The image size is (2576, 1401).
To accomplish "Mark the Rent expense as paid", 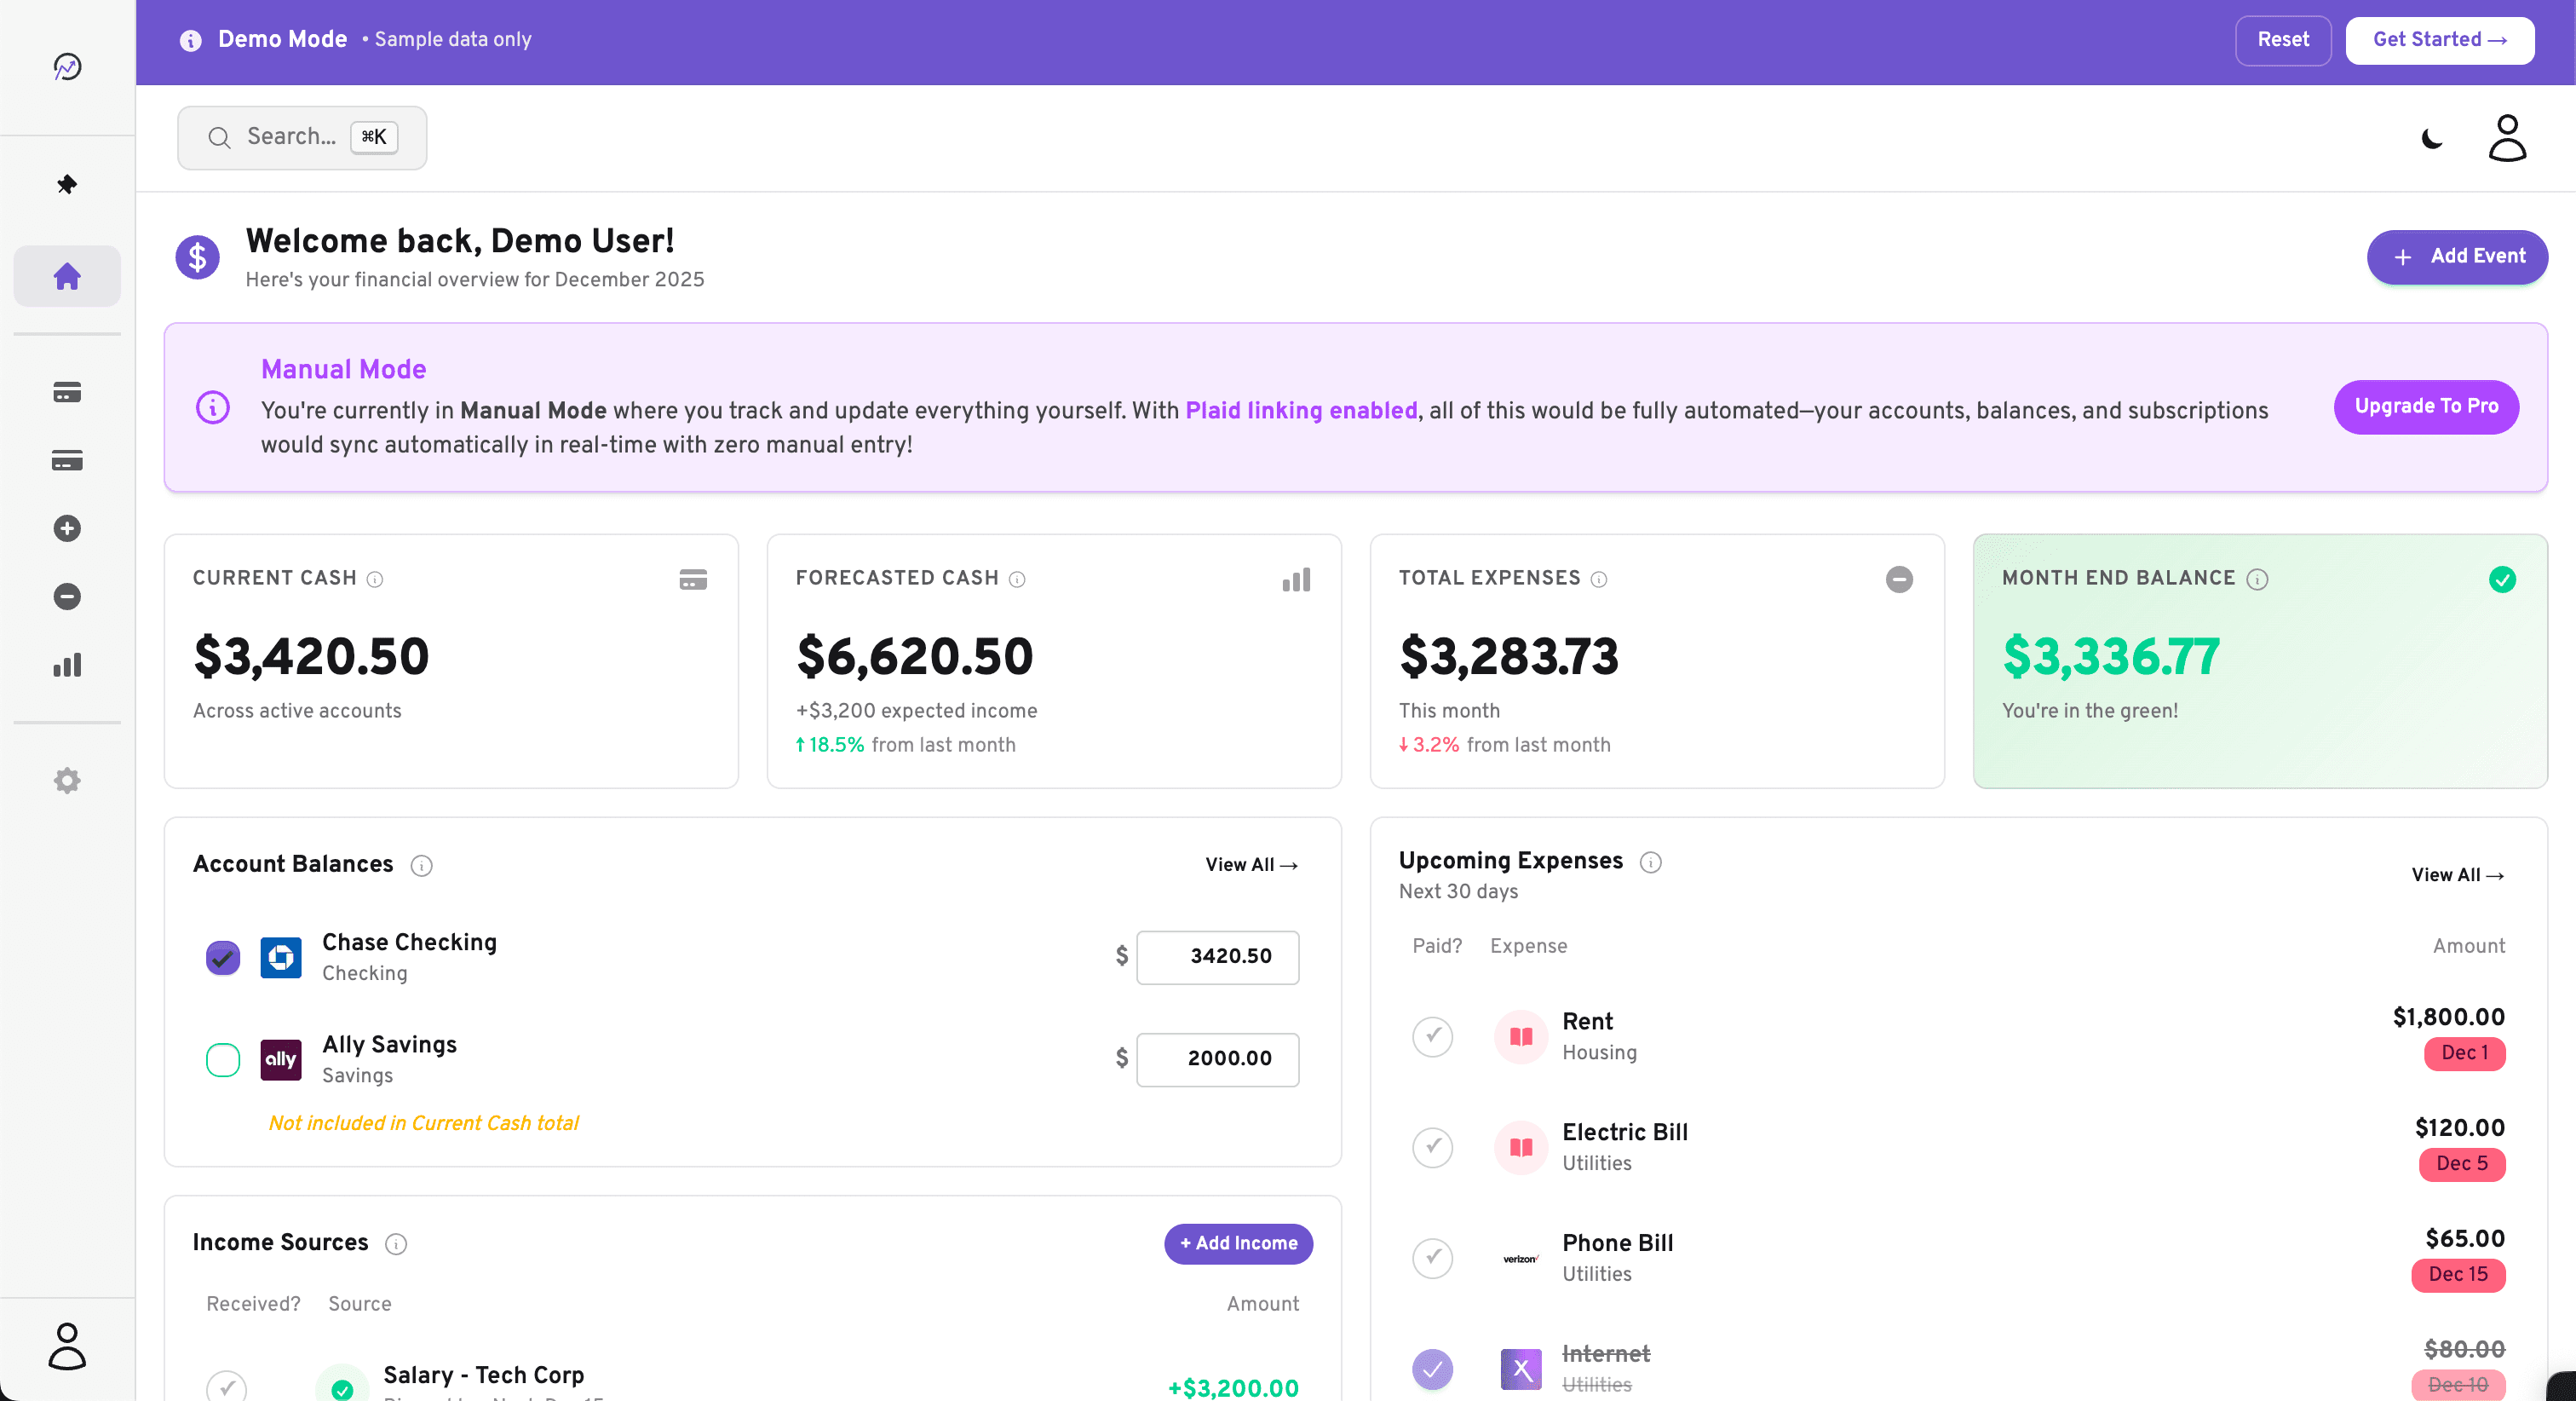I will pos(1432,1037).
